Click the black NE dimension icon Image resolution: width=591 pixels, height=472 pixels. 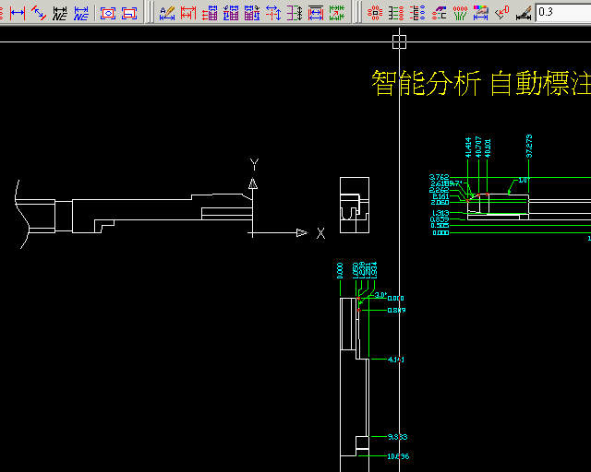(x=59, y=13)
